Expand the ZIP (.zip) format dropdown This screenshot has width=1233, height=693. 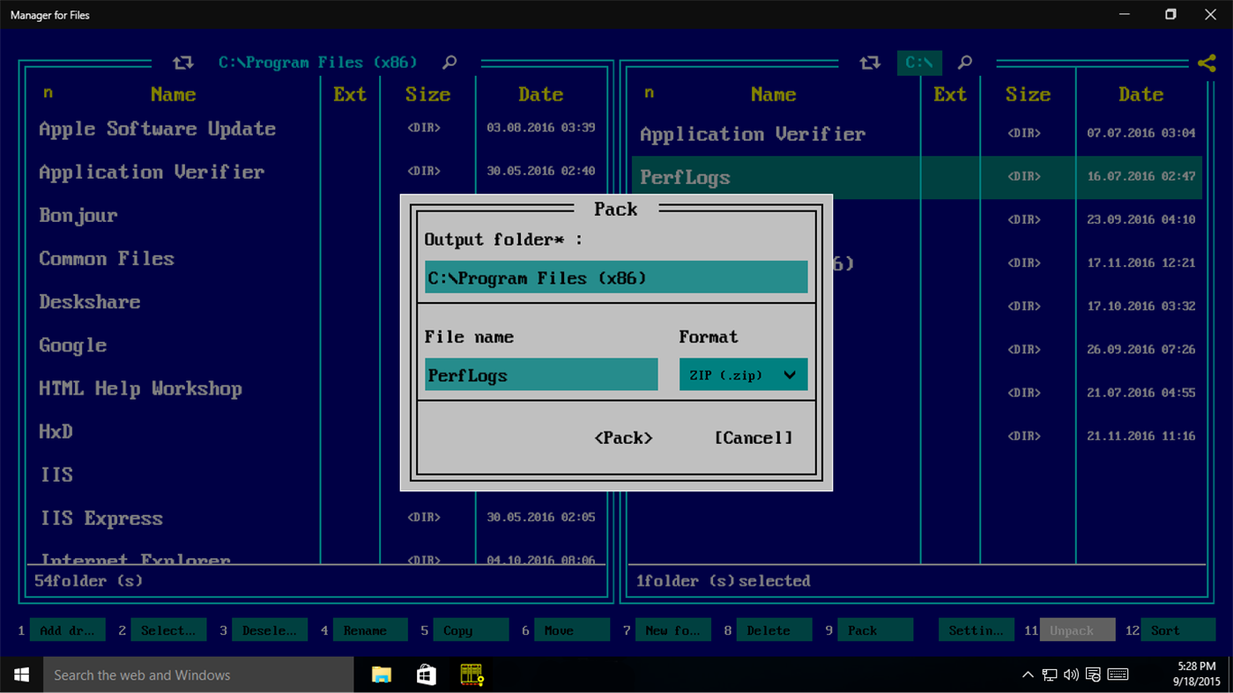click(743, 374)
